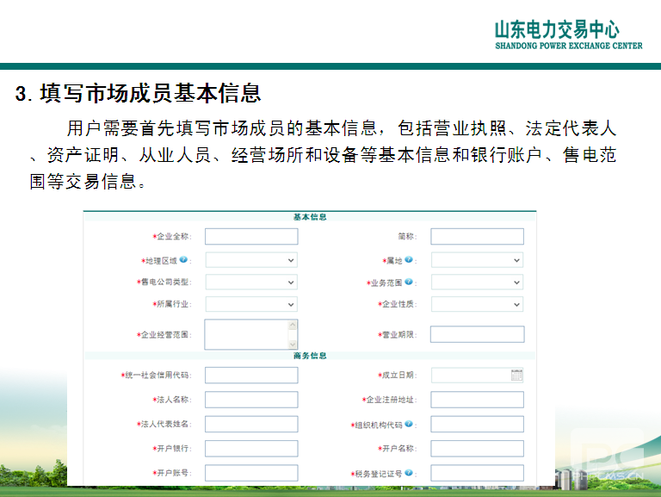Open the 售电公司类型 dropdown
The image size is (661, 497).
pyautogui.click(x=251, y=283)
